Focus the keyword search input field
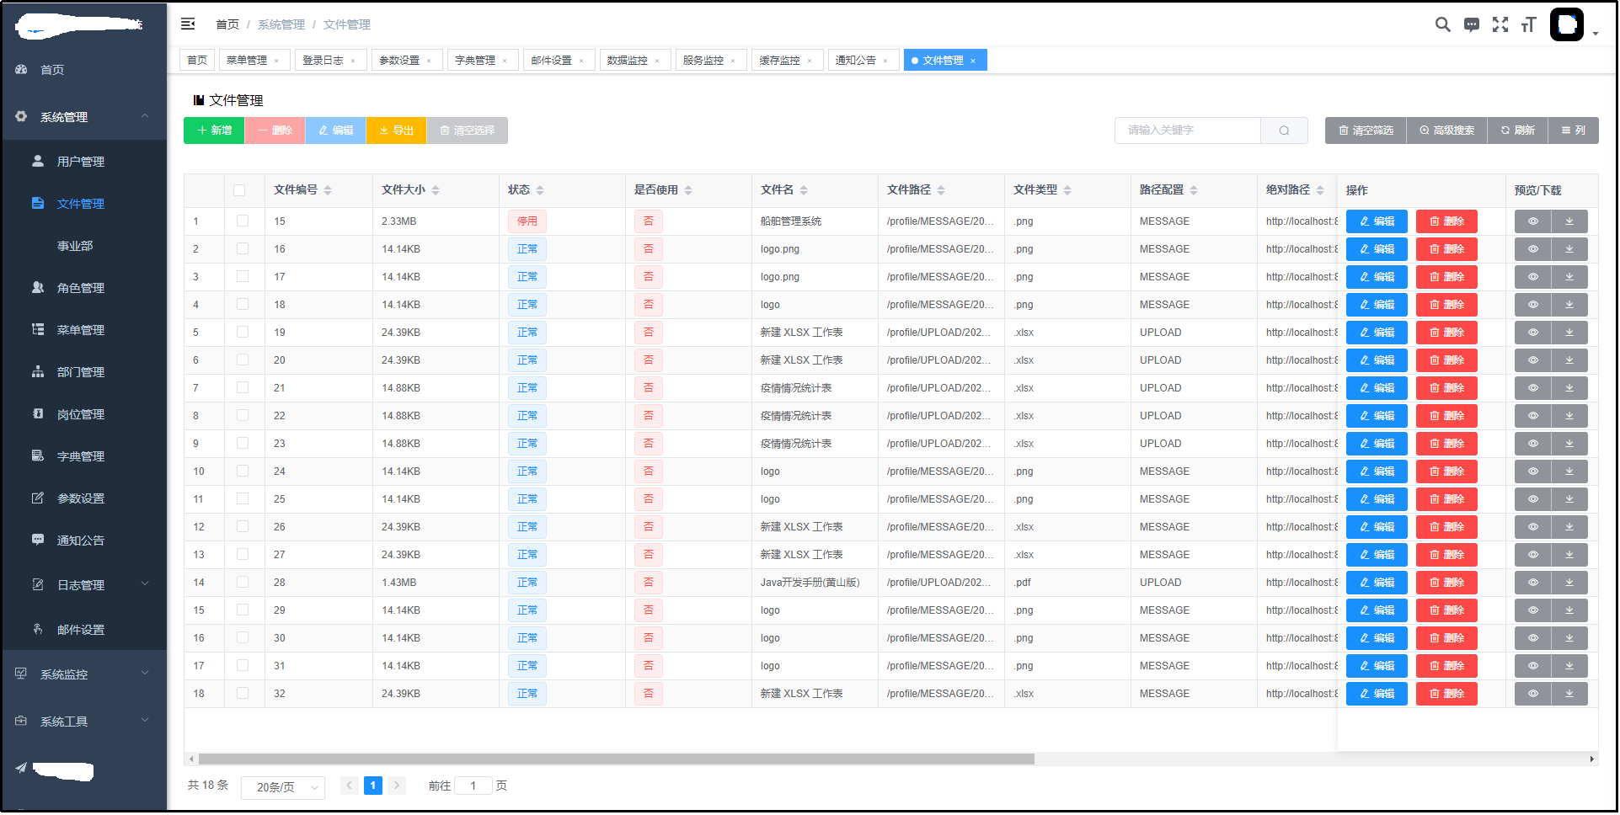Screen dimensions: 1620x815 pyautogui.click(x=1188, y=131)
